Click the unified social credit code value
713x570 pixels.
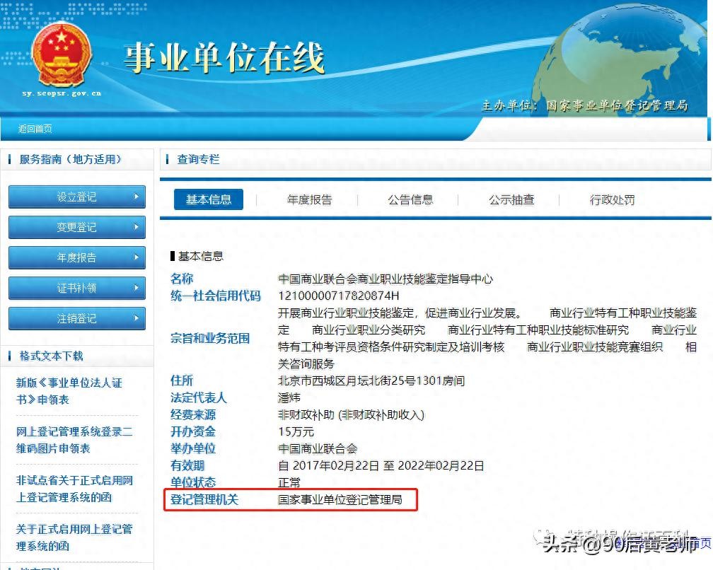pyautogui.click(x=339, y=296)
